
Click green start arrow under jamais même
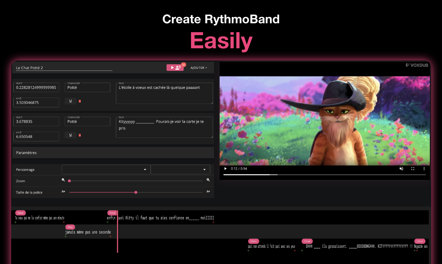pyautogui.click(x=65, y=236)
